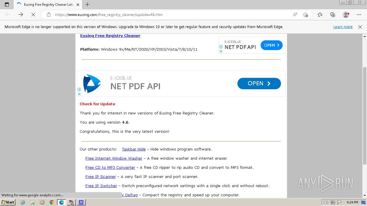Open the volume control in system tray
367x206 pixels.
point(326,202)
